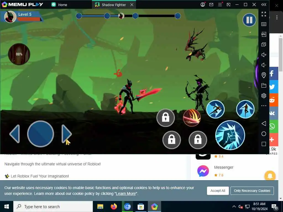The height and width of the screenshot is (212, 283).
Task: Enter fullscreen mode in MEmu sidebar
Action: [x=264, y=14]
